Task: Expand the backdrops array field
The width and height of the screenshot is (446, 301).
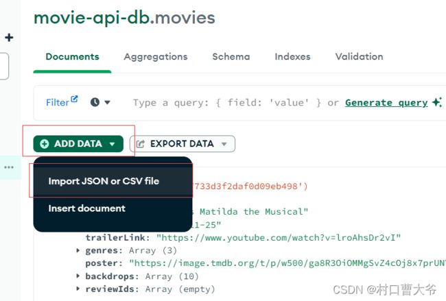Action: pos(78,276)
